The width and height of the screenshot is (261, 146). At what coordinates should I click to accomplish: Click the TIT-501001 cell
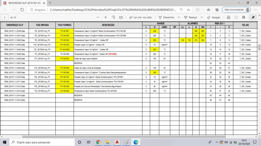[64, 31]
